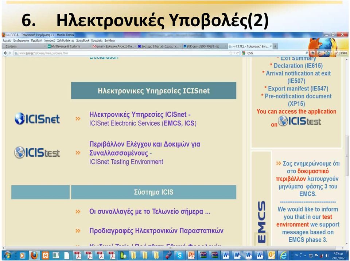Click the Firefox forward arrow button

[x=9, y=53]
